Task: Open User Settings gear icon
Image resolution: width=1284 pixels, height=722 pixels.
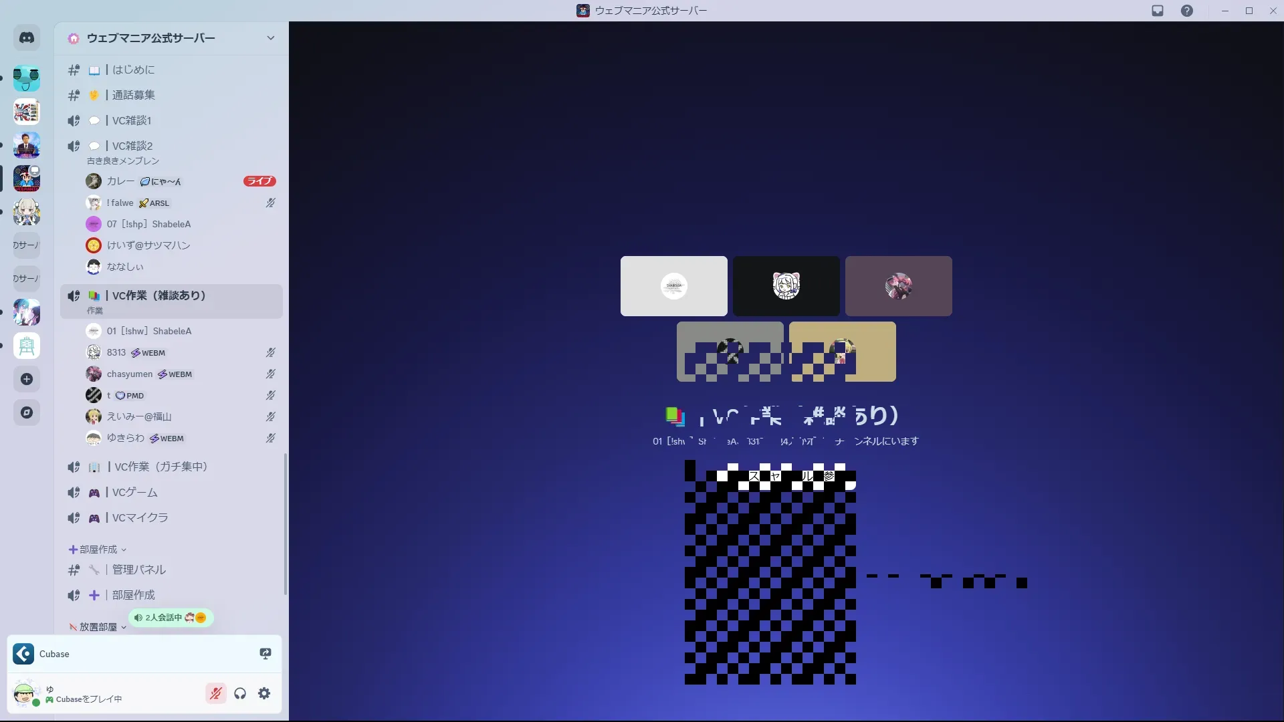Action: 265,694
